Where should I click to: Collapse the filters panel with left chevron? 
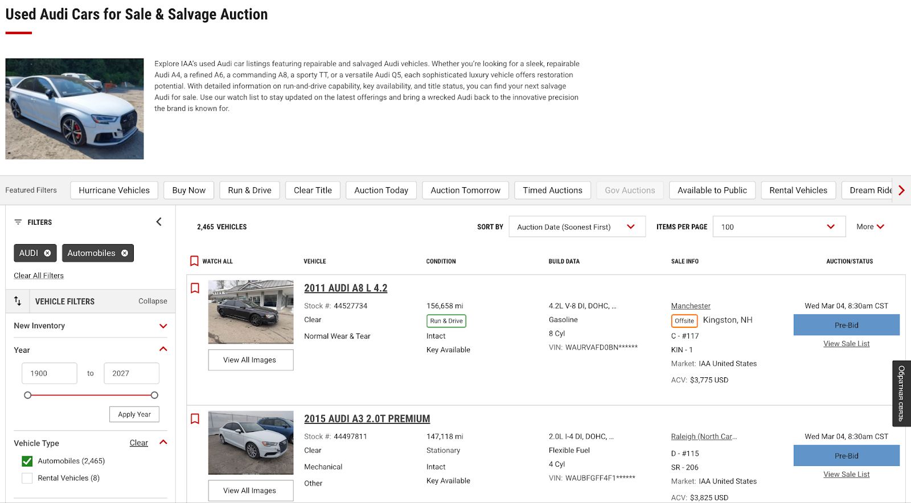[x=159, y=222]
